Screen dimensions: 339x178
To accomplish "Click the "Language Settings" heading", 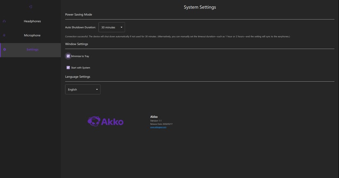I will point(77,77).
